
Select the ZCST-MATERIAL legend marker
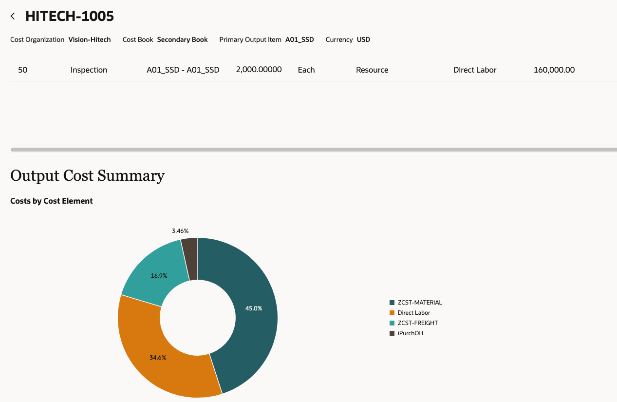[393, 302]
